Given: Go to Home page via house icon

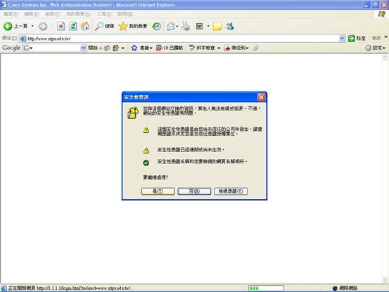Looking at the screenshot, I should [85, 26].
